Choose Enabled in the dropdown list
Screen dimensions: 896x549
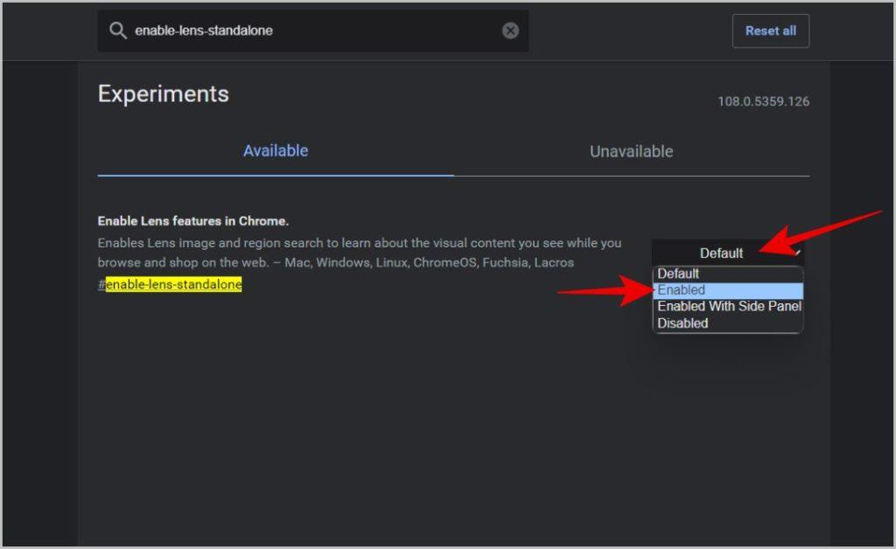tap(727, 290)
